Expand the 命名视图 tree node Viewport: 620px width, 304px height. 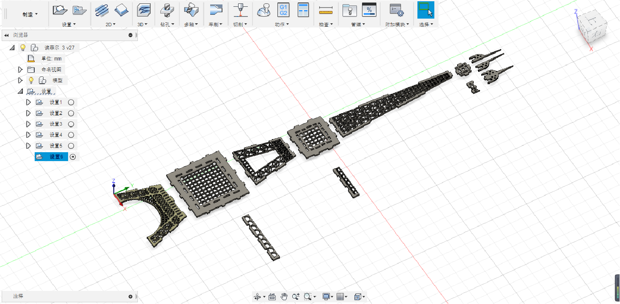click(x=20, y=69)
